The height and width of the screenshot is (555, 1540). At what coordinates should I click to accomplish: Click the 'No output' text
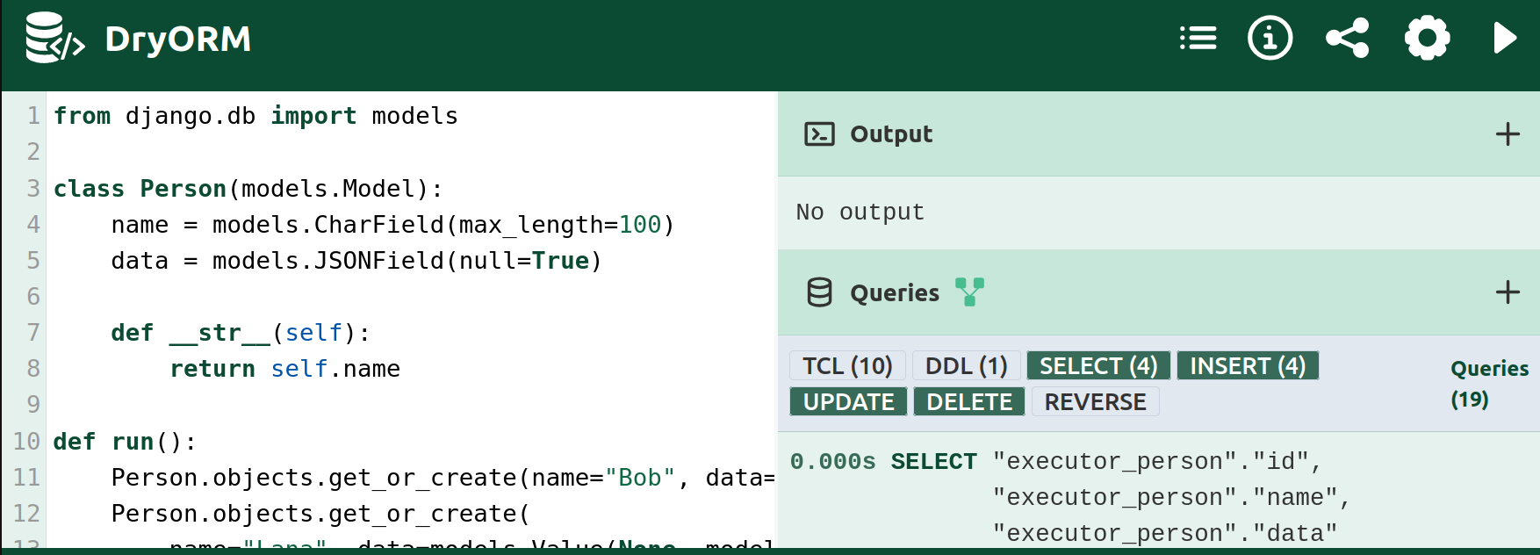(x=860, y=213)
